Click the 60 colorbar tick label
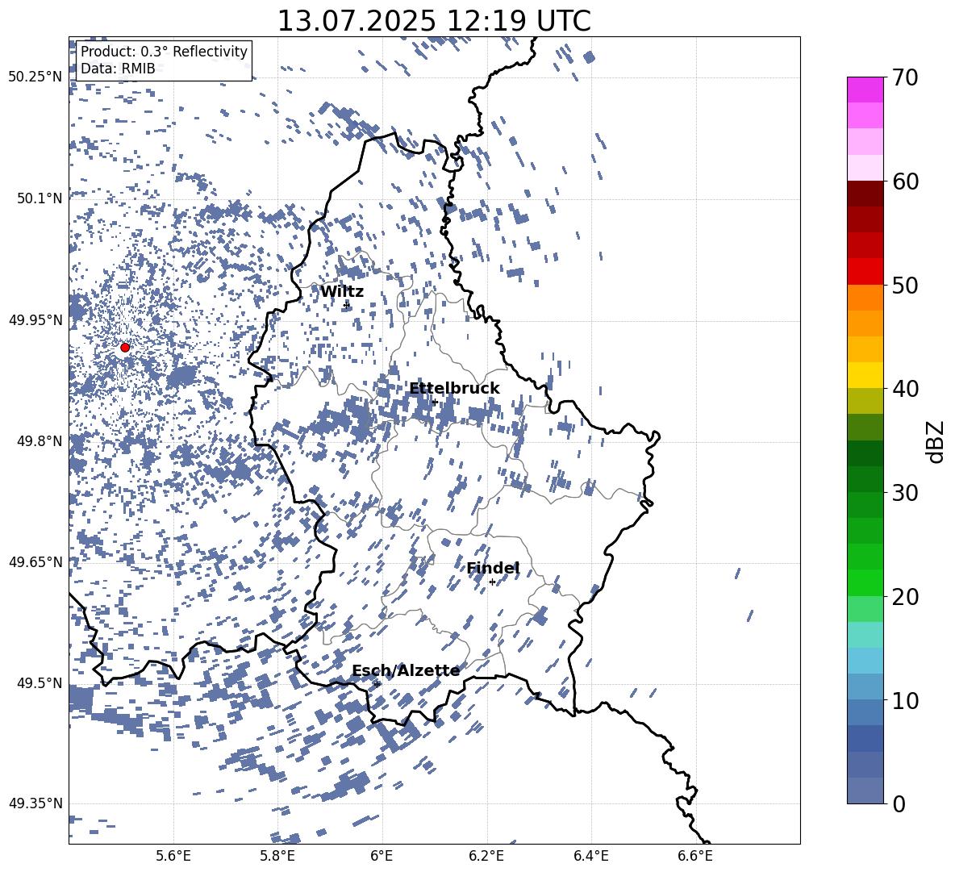Screen dimensions: 955x872 coord(905,181)
